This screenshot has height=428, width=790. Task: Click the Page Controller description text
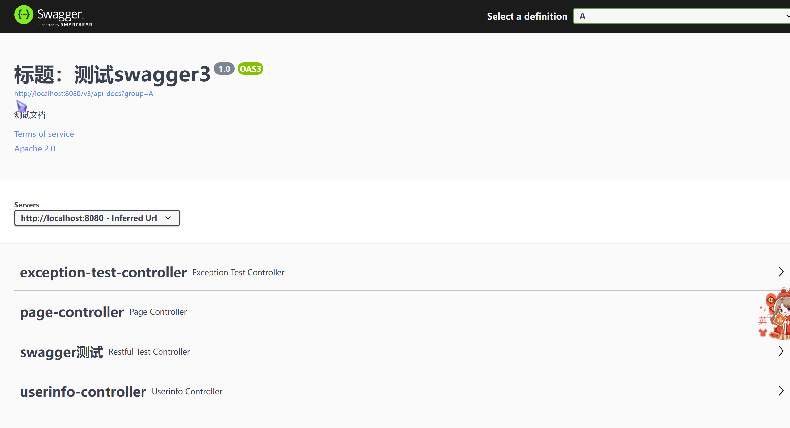158,312
